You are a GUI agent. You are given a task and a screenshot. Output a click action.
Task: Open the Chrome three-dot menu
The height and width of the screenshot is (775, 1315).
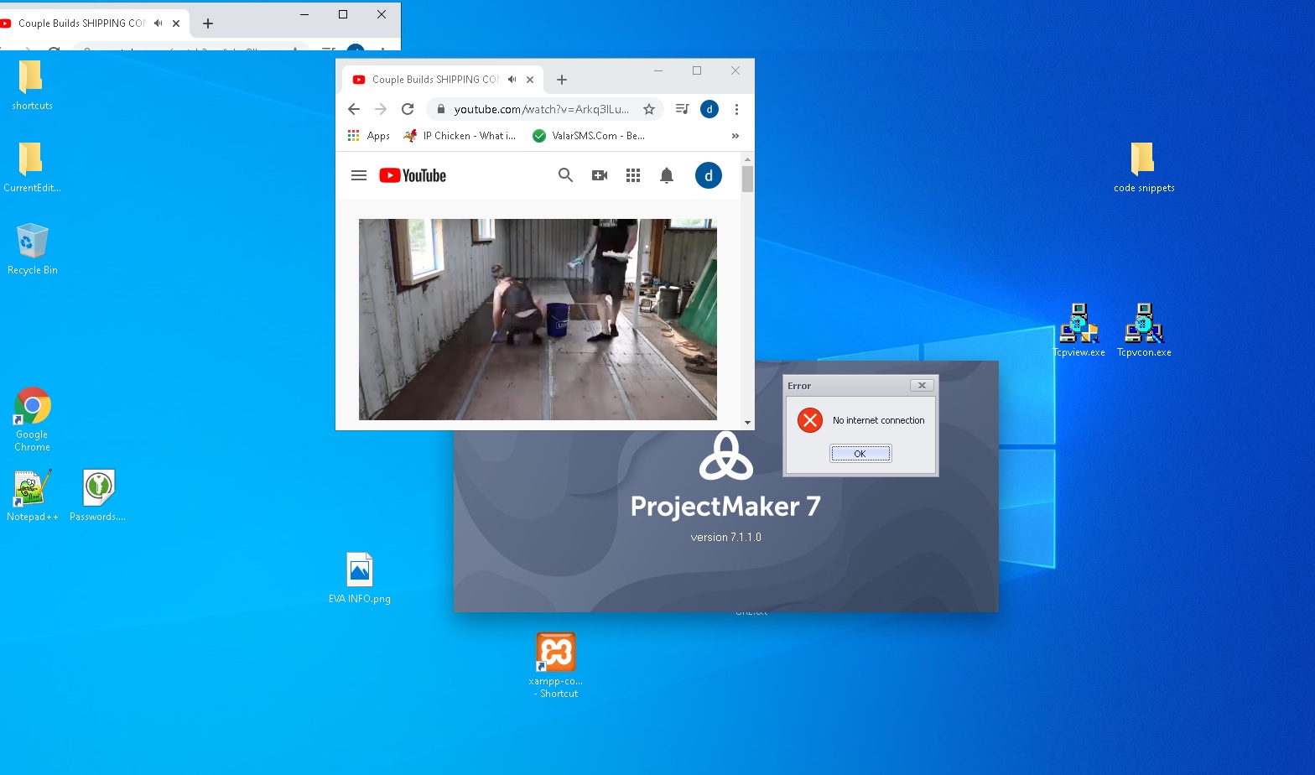click(x=736, y=109)
